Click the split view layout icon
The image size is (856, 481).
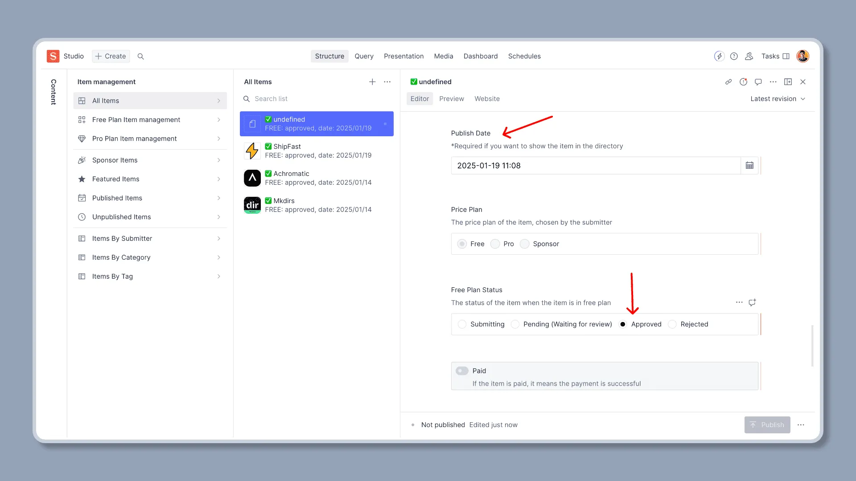point(788,82)
